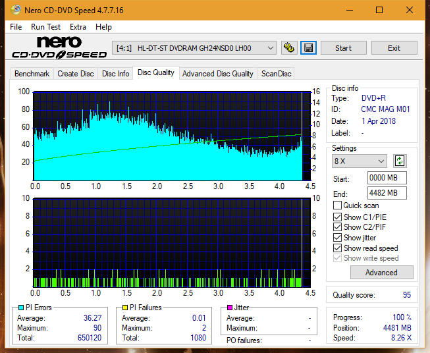Switch to Advanced Disc Quality tab
Viewport: 430px width, 353px height.
[x=218, y=74]
